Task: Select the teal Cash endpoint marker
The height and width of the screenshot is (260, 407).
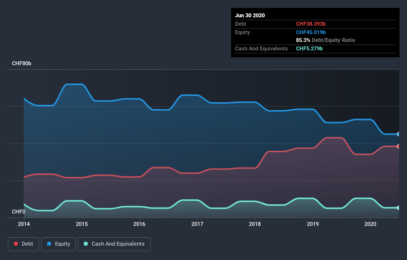Action: click(x=399, y=208)
